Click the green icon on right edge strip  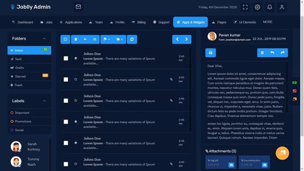click(x=294, y=83)
